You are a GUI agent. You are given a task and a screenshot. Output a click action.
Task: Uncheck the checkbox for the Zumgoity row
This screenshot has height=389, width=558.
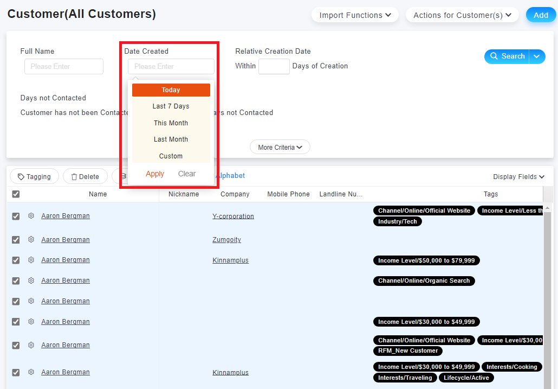click(x=16, y=240)
